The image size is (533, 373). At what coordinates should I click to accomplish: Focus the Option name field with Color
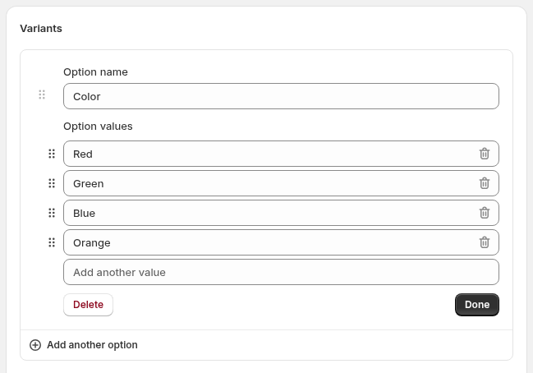[281, 96]
